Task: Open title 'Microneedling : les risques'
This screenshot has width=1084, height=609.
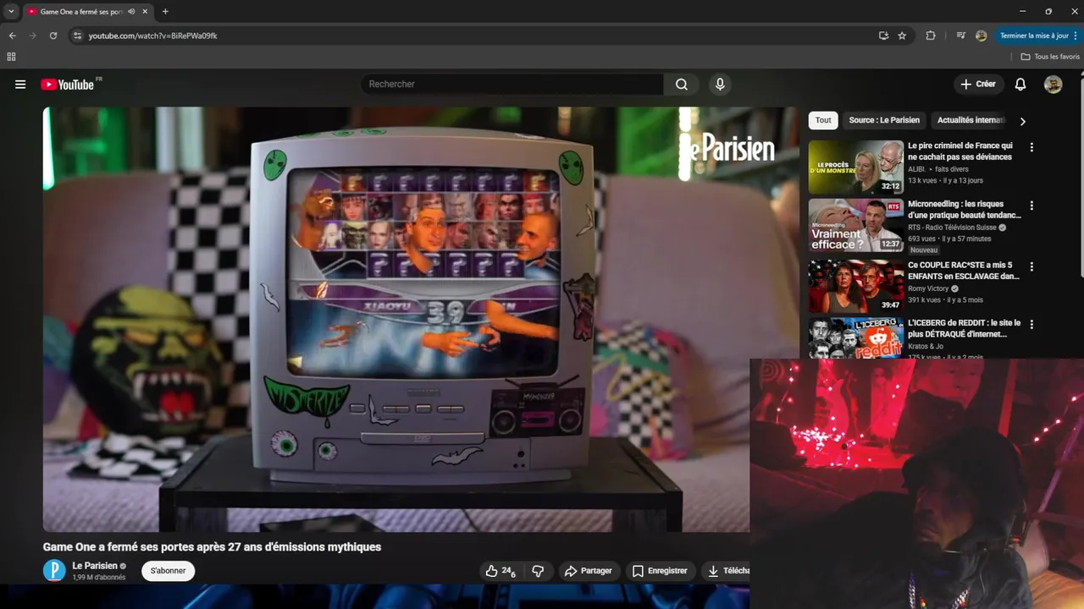Action: [x=964, y=210]
